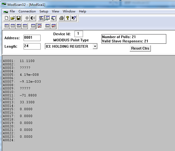Click the Open file folder icon

[12, 18]
